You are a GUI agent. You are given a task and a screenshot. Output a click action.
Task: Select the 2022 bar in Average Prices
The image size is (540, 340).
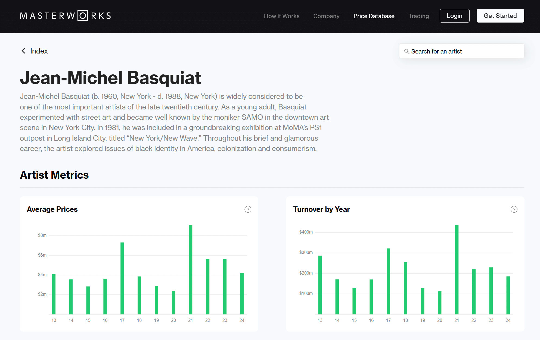point(208,287)
